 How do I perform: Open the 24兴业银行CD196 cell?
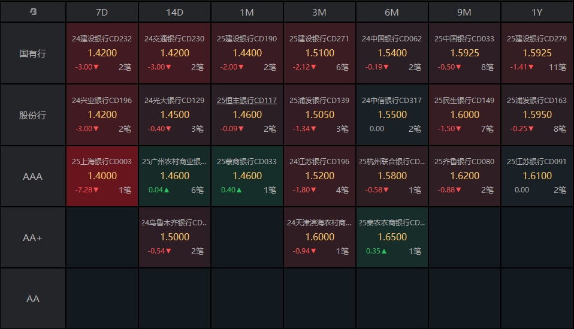(102, 115)
